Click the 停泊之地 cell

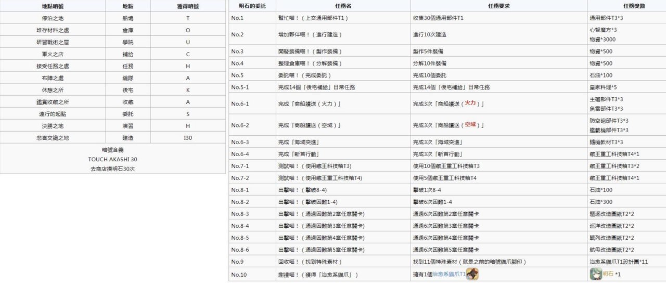(53, 18)
